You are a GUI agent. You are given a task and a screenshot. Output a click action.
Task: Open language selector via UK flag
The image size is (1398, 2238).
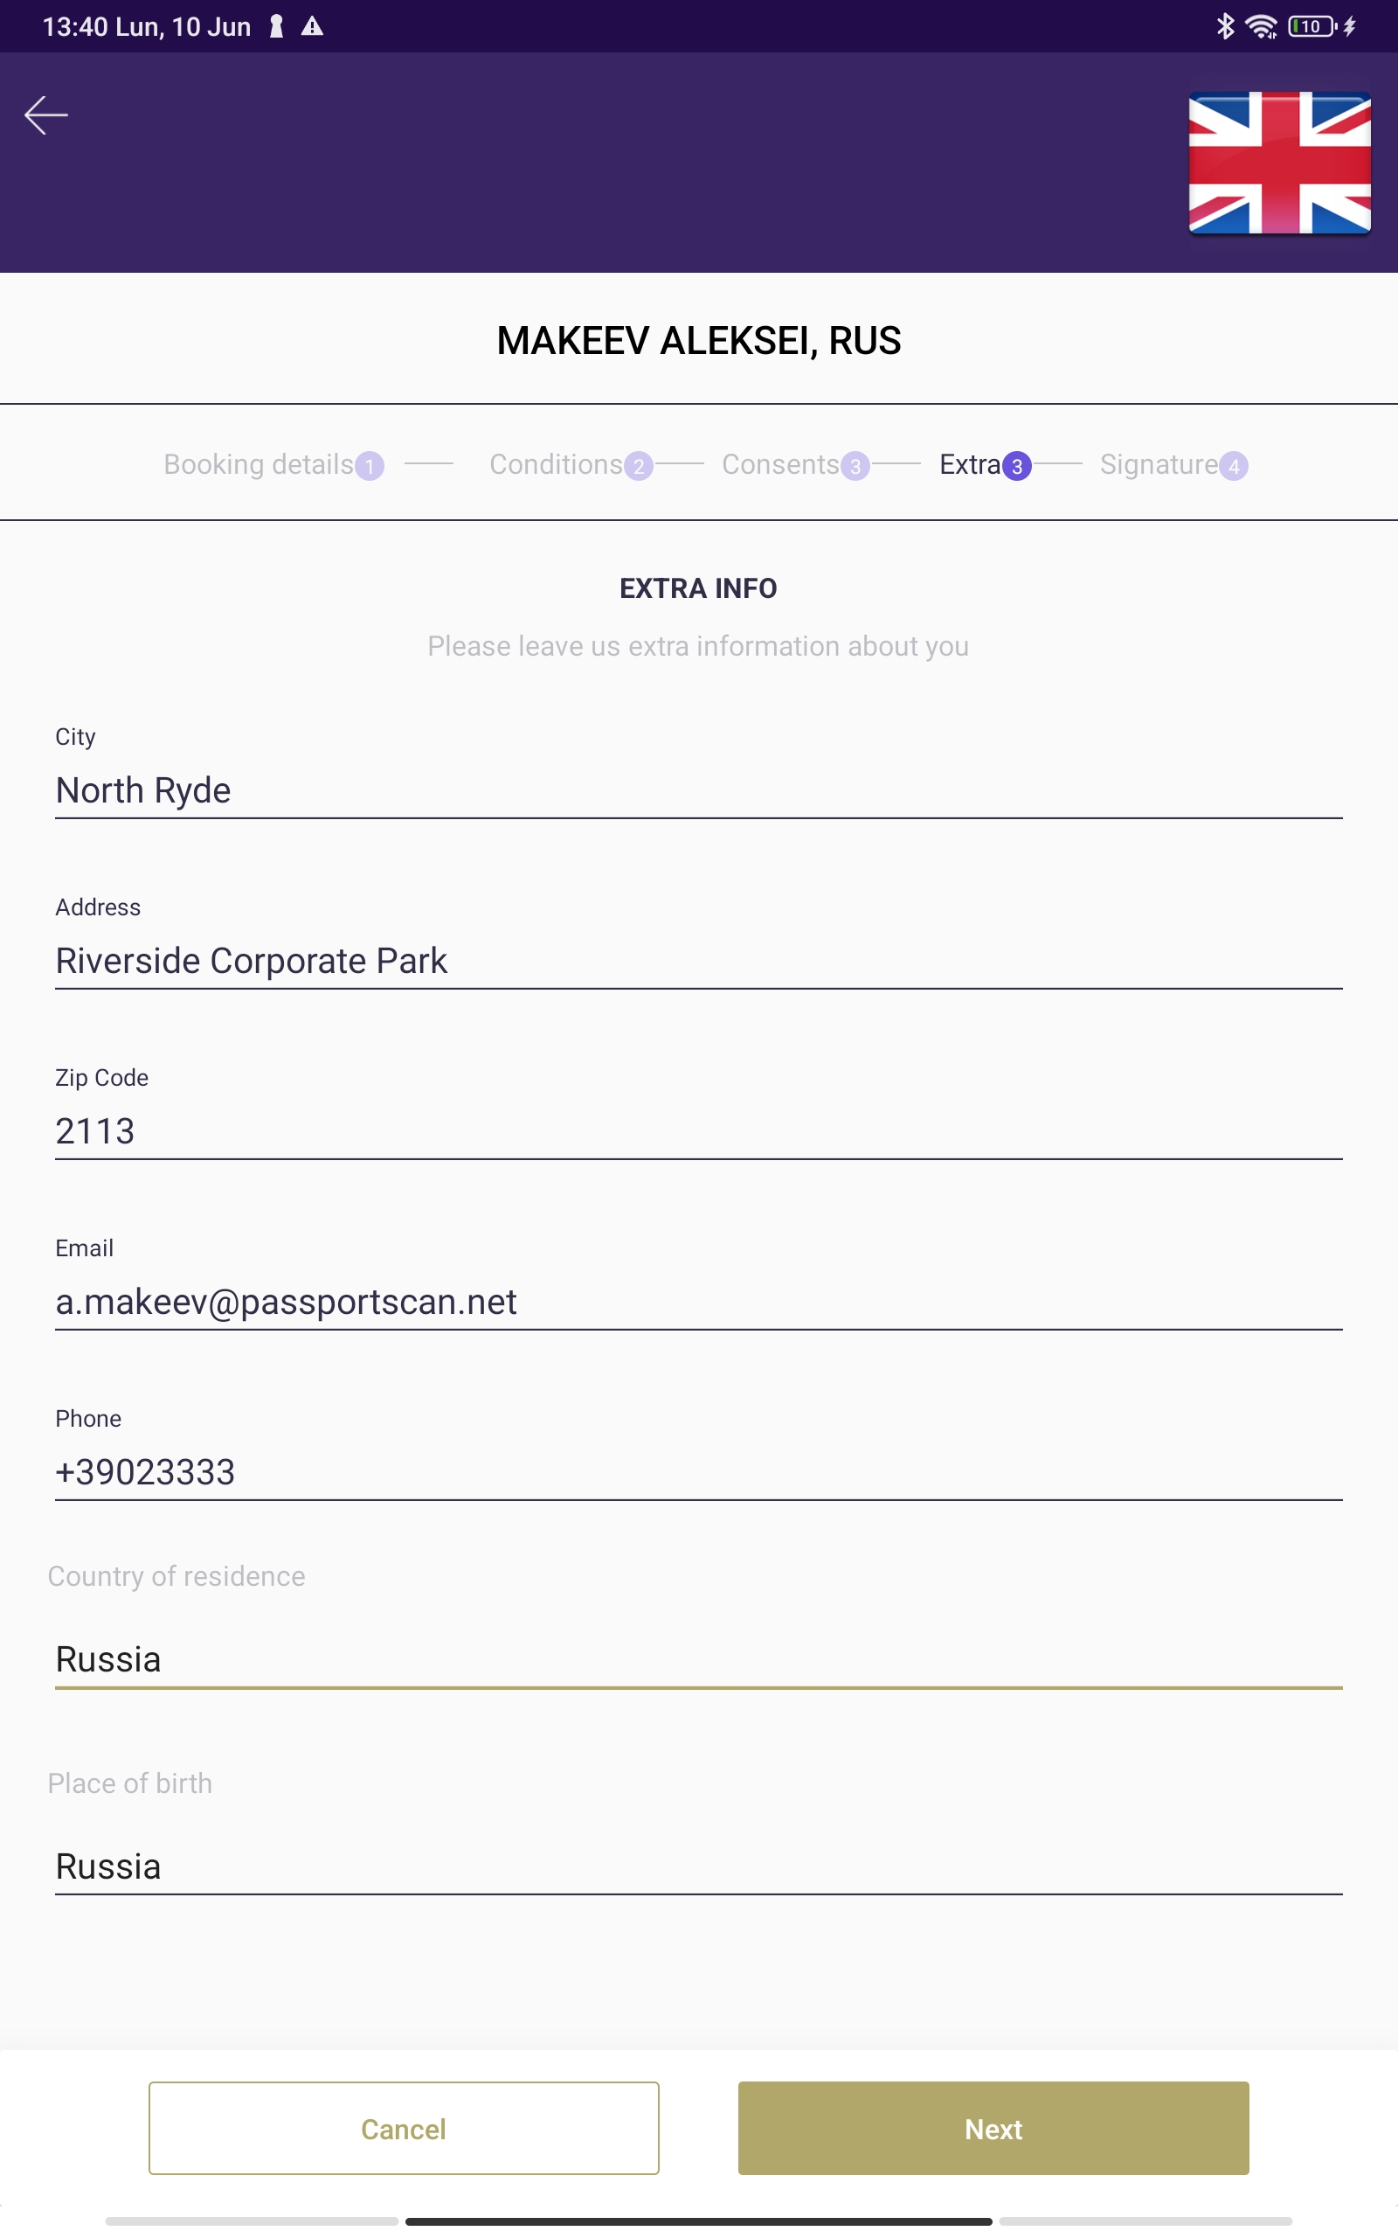pos(1278,163)
